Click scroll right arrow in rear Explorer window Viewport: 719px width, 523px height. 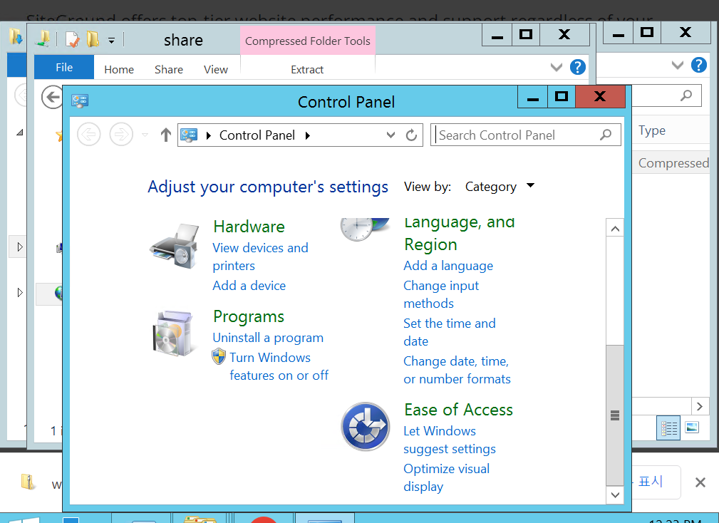[699, 406]
